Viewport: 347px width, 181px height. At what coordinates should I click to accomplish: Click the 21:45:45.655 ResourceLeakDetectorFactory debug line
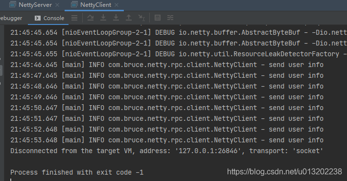[179, 54]
